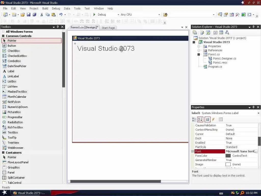
Task: Switch to the Start Page tab
Action: coord(108,28)
